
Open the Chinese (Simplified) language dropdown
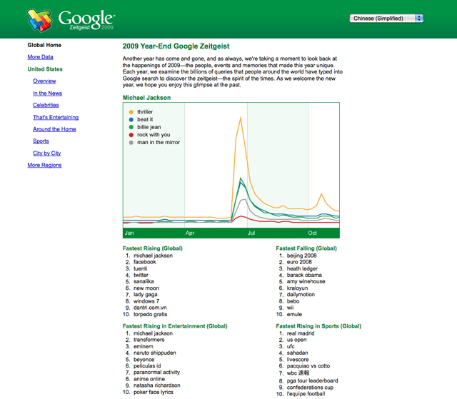click(x=386, y=19)
